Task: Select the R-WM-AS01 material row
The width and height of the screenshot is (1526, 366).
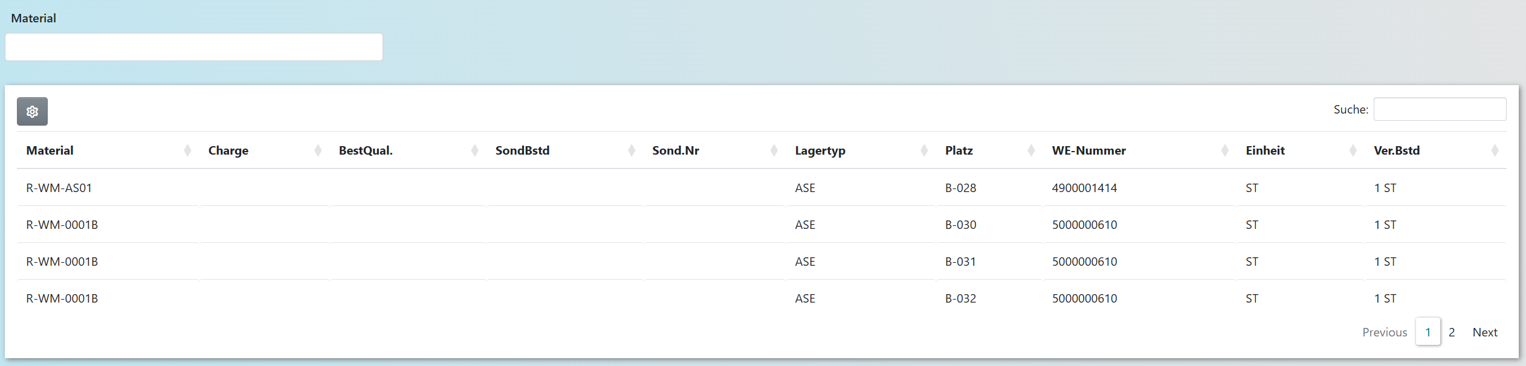Action: point(59,188)
